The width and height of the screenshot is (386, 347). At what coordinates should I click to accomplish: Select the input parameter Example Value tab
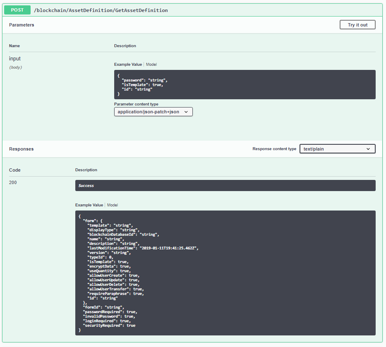pyautogui.click(x=128, y=65)
